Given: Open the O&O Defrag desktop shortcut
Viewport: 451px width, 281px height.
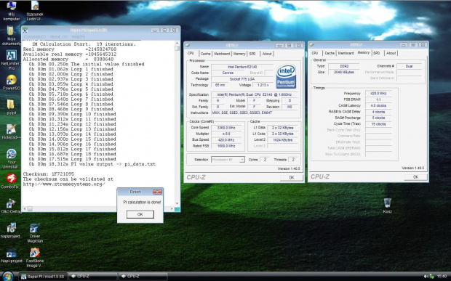Looking at the screenshot, I should pyautogui.click(x=11, y=205).
